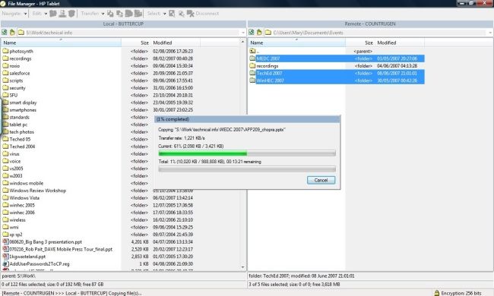Sort Remote list by Modified column
The image size is (494, 296).
pyautogui.click(x=400, y=43)
